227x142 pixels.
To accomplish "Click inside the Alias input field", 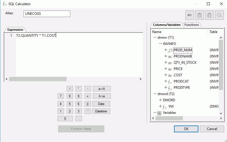I will [47, 14].
